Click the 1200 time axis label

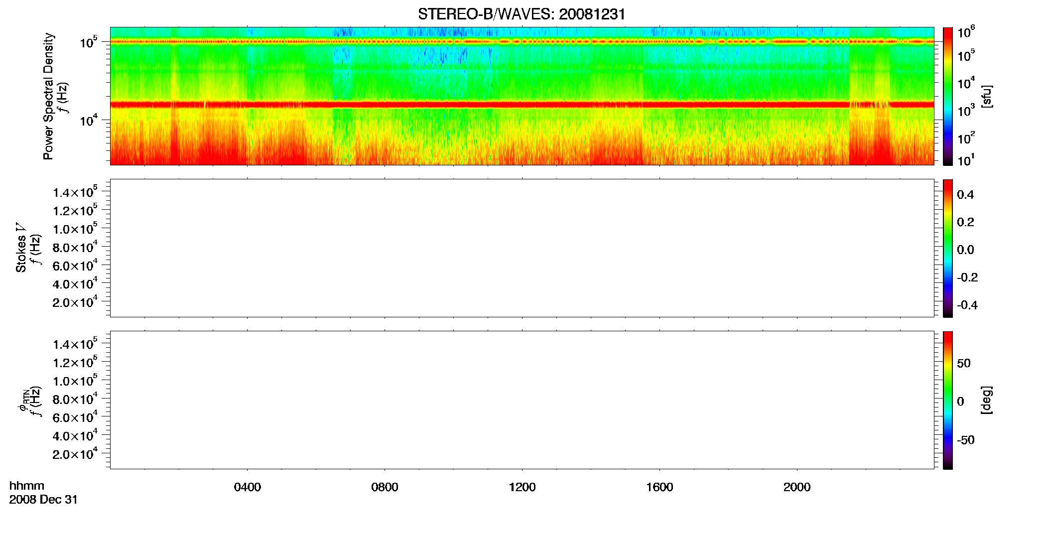click(522, 487)
